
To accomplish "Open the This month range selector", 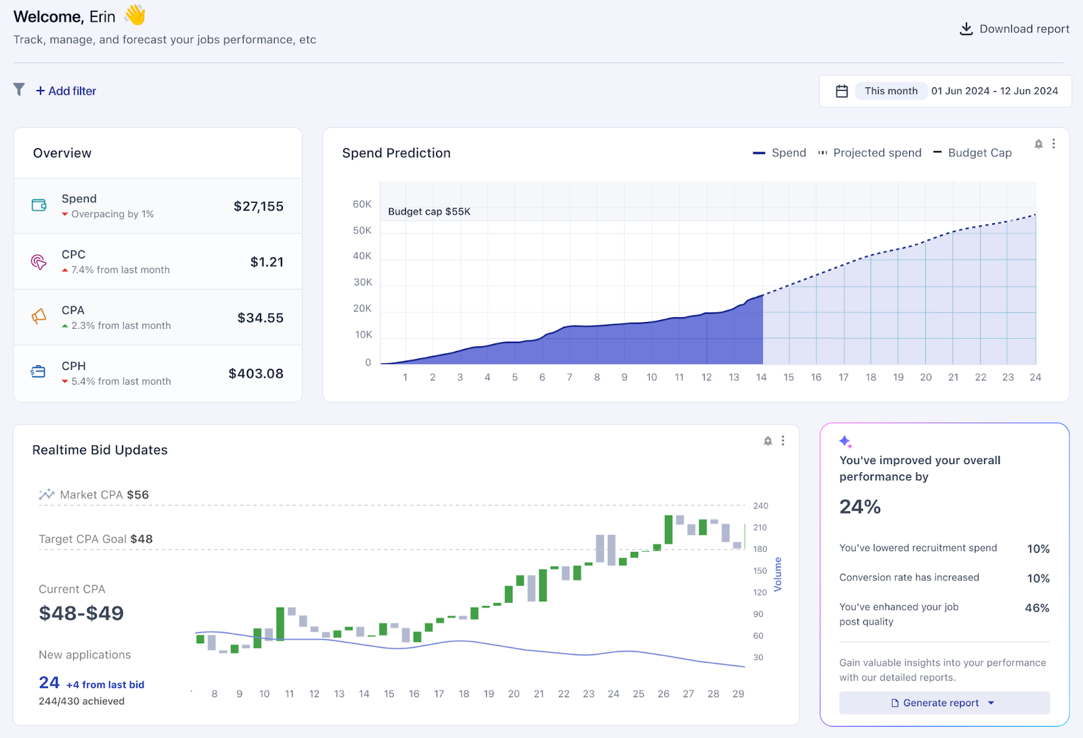I will (x=891, y=91).
